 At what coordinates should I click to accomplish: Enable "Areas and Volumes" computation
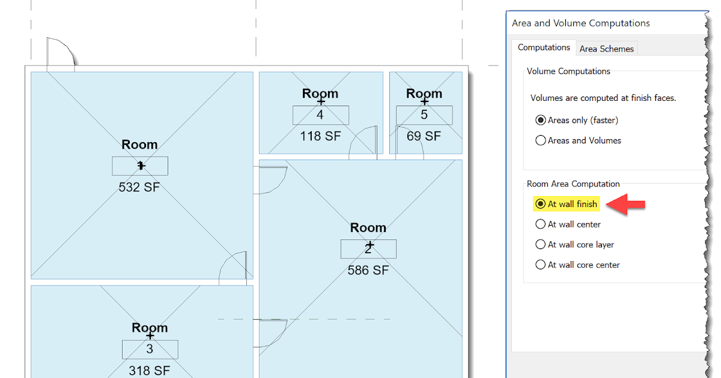pyautogui.click(x=540, y=140)
